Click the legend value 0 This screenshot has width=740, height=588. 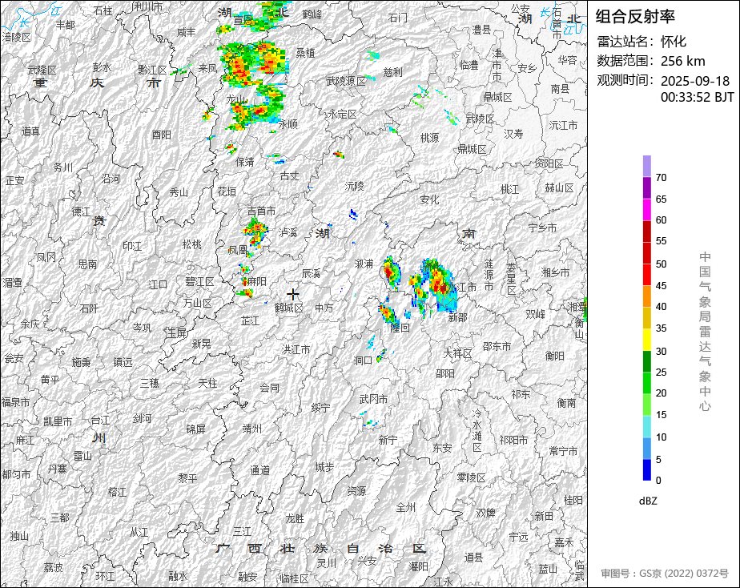coord(658,481)
